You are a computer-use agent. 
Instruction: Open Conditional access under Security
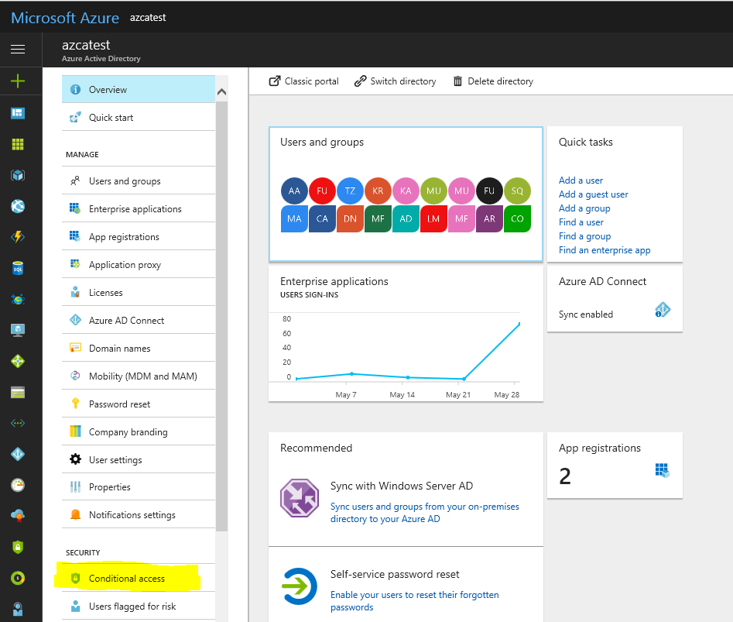(139, 579)
